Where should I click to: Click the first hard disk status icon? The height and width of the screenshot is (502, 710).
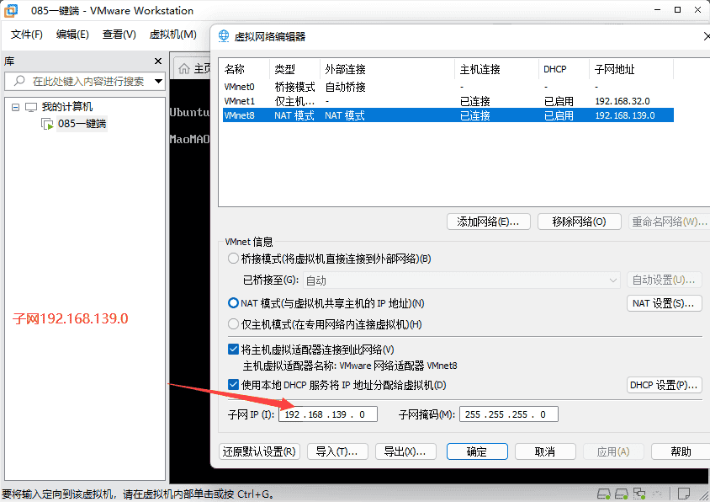(x=603, y=493)
